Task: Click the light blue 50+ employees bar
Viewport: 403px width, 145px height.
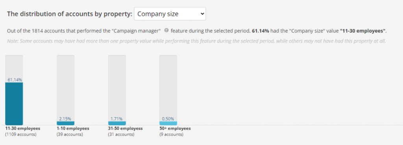Action: [168, 123]
